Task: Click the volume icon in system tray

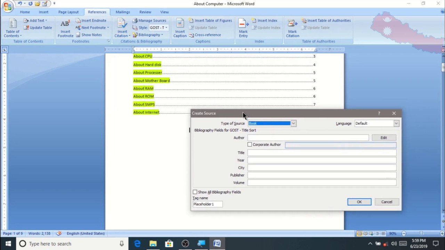Action: [394, 244]
